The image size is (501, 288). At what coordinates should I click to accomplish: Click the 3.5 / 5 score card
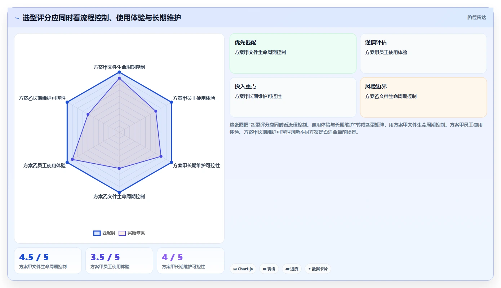119,261
